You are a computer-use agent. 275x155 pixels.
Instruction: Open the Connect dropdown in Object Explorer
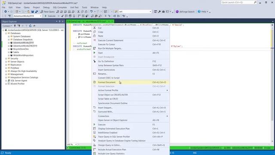click(x=7, y=26)
